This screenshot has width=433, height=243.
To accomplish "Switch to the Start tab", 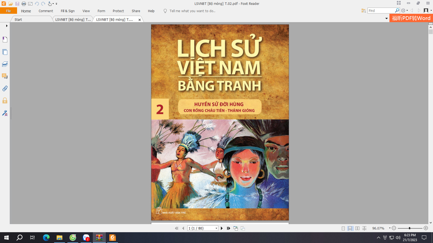I will pos(18,19).
